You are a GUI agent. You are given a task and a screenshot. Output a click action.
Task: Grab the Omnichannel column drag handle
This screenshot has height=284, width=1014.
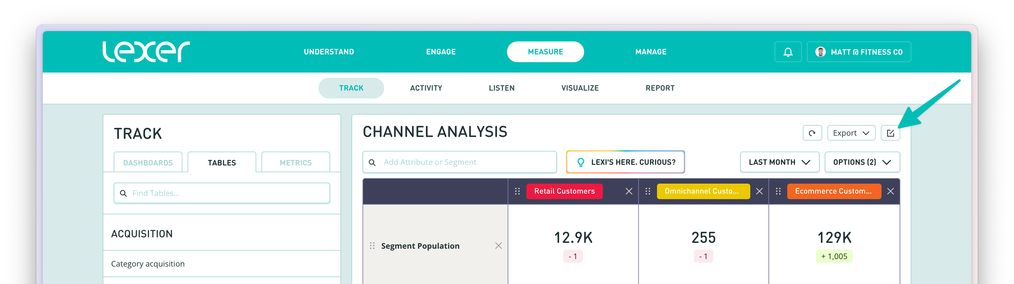point(648,191)
